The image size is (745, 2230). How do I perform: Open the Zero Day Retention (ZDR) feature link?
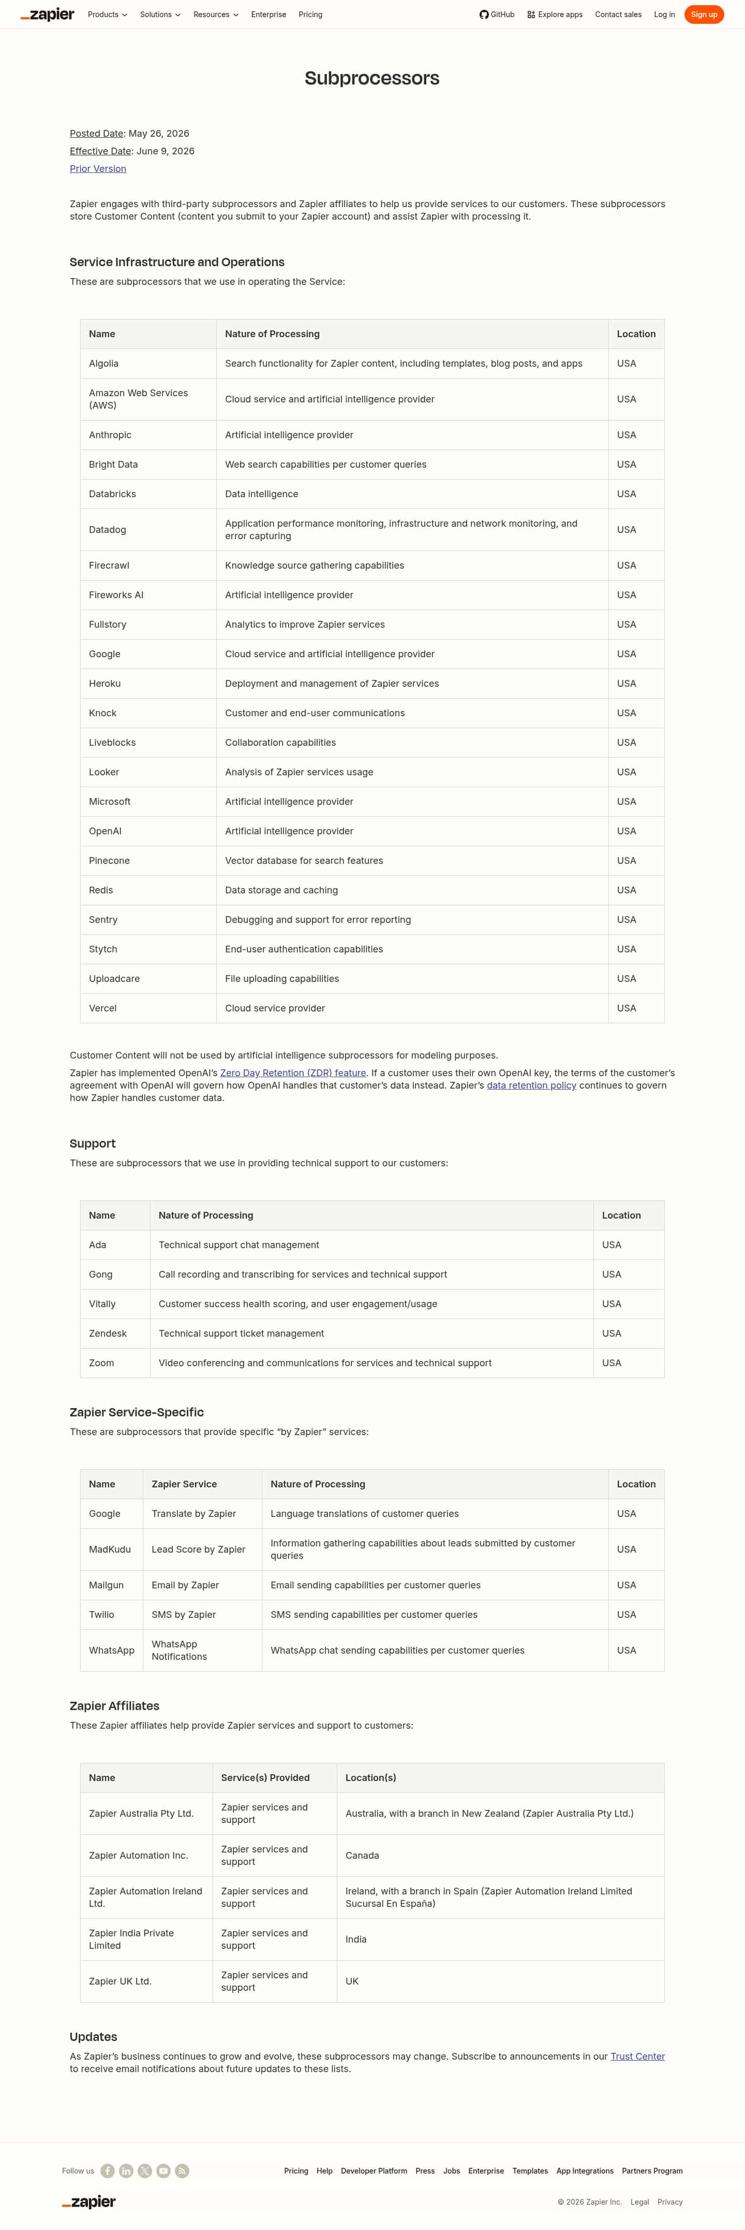click(x=293, y=1073)
